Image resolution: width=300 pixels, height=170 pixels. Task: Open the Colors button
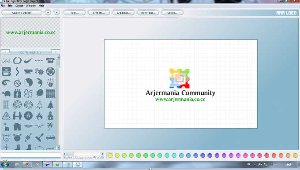(172, 13)
